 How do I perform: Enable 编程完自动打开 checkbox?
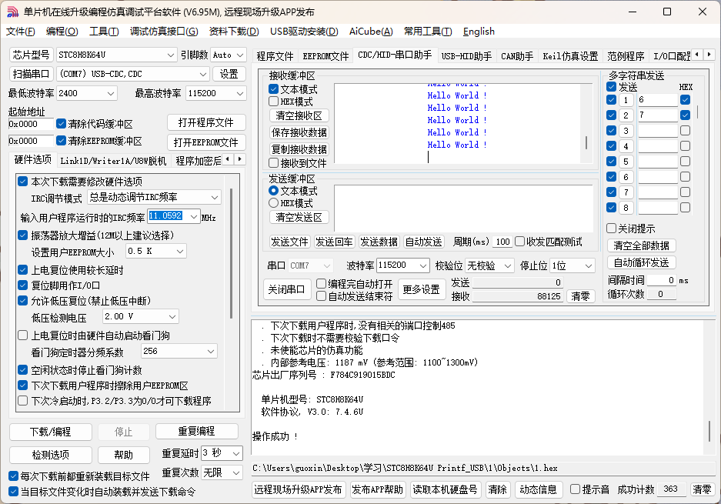point(322,284)
